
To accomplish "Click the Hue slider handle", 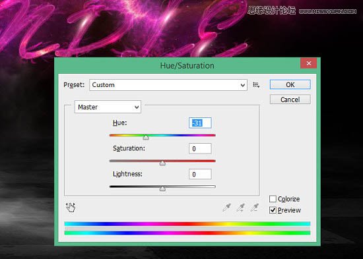I will [x=146, y=138].
